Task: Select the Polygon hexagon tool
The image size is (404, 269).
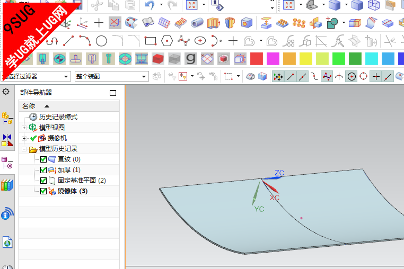Action: [x=167, y=41]
